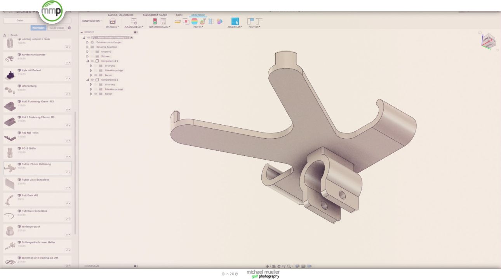Expand the Skizzen folder
Viewport: 501px width, 279px height.
87,56
